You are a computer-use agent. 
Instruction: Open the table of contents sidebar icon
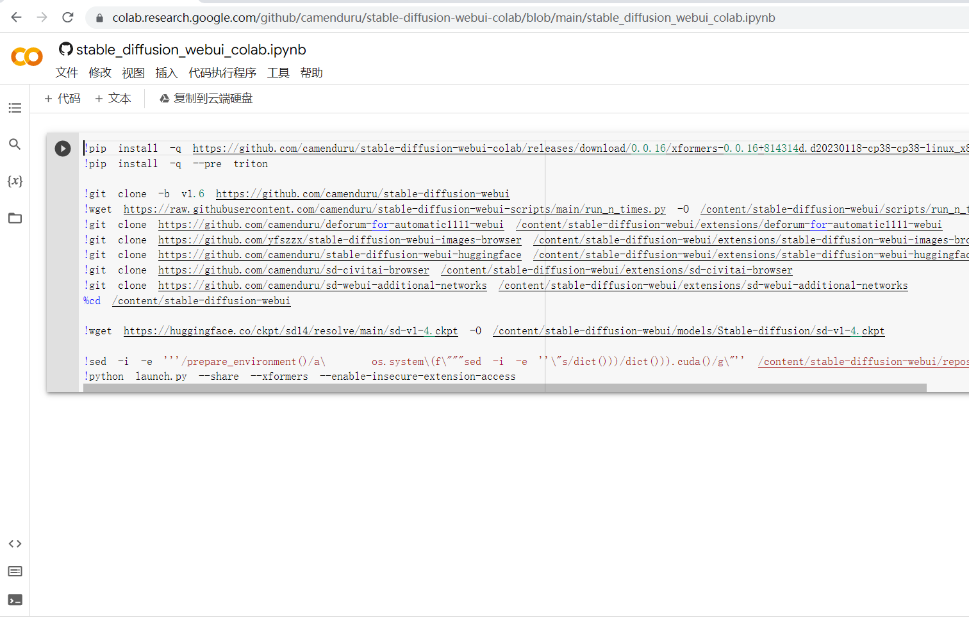(15, 108)
